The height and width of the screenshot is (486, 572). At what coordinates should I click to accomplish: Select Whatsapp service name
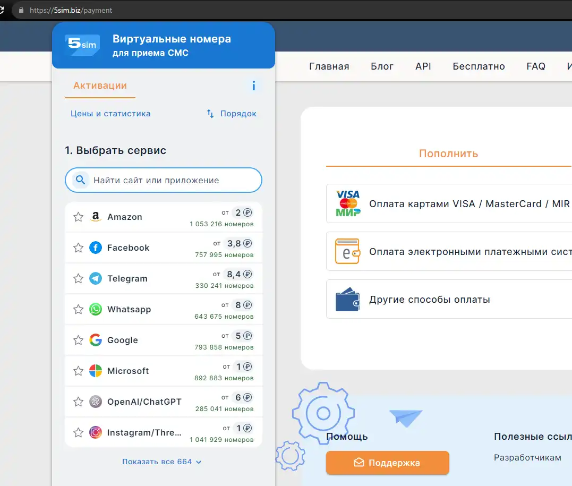[x=129, y=310]
